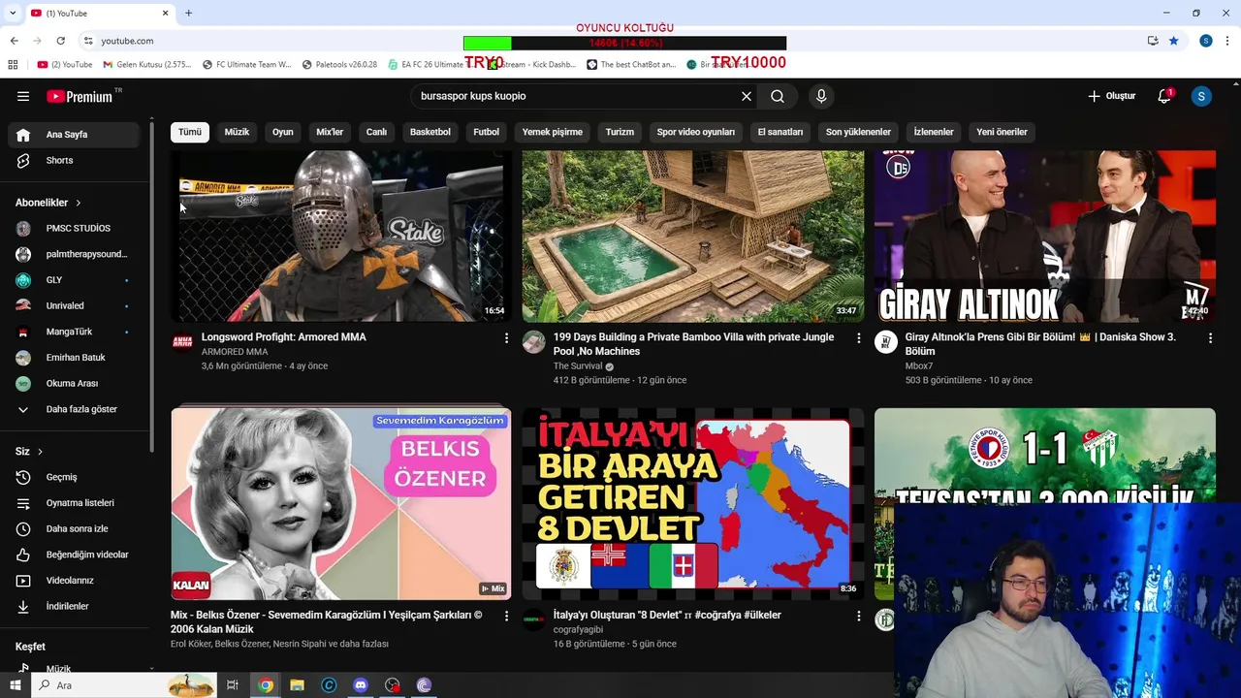The width and height of the screenshot is (1241, 698).
Task: Play the Giray Altınok video thumbnail
Action: click(1044, 236)
